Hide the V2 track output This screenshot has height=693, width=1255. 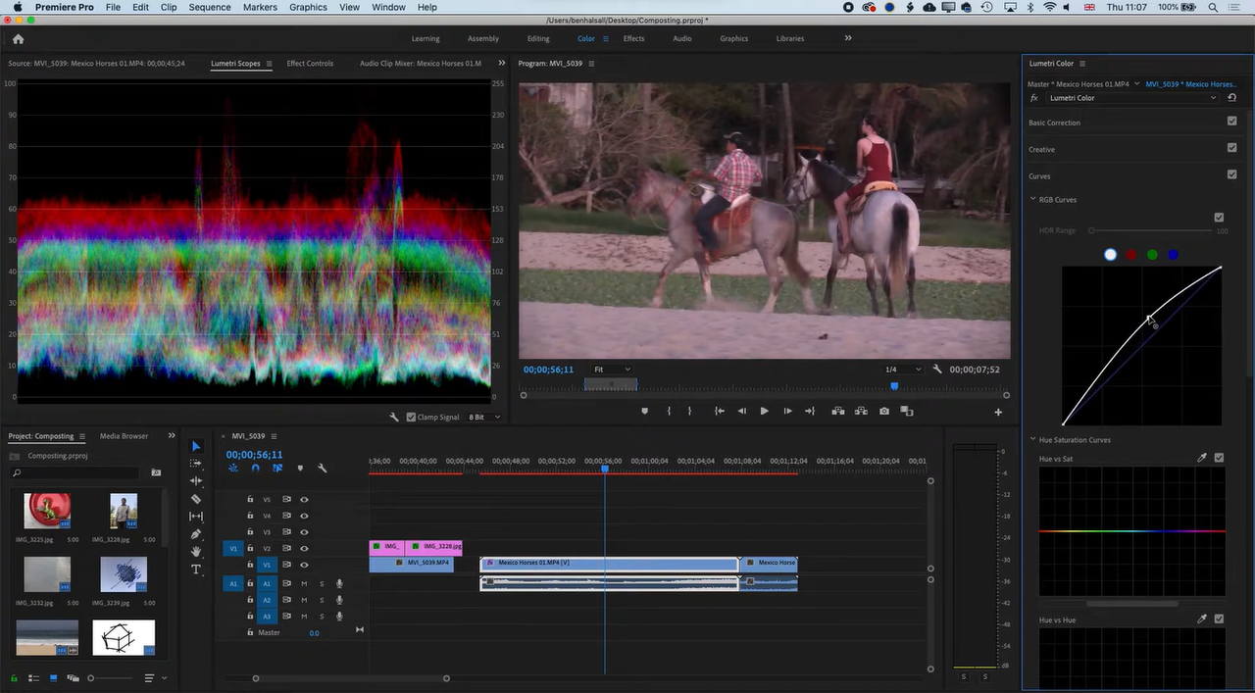304,549
